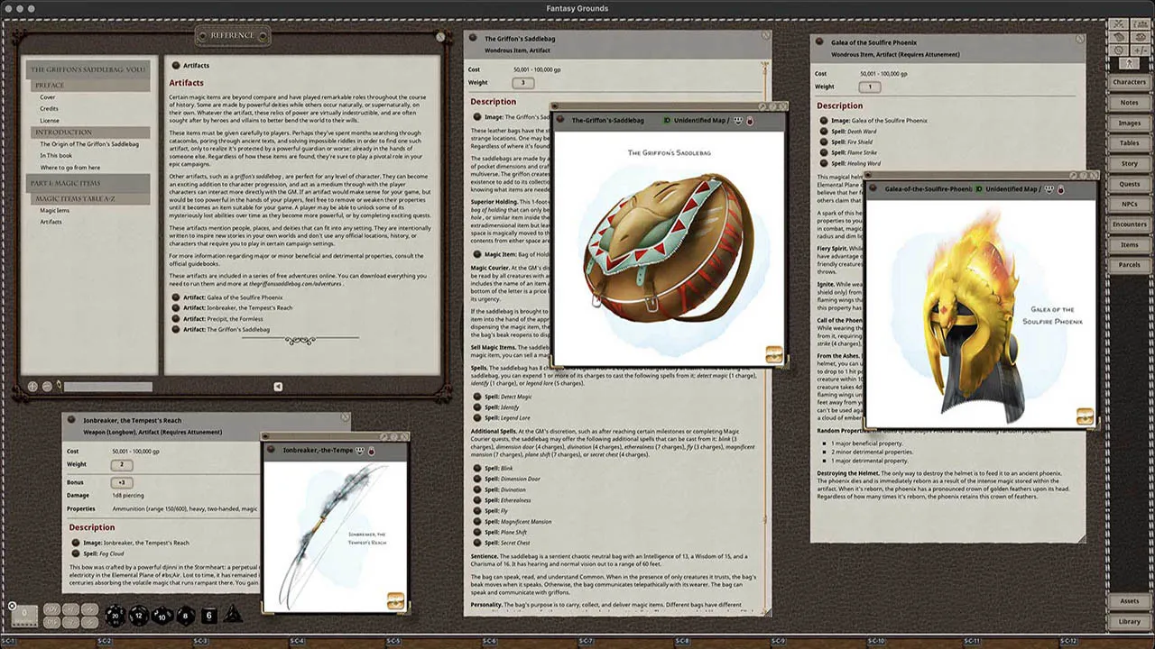Open the Tables sidebar panel
Image resolution: width=1155 pixels, height=649 pixels.
[1129, 143]
